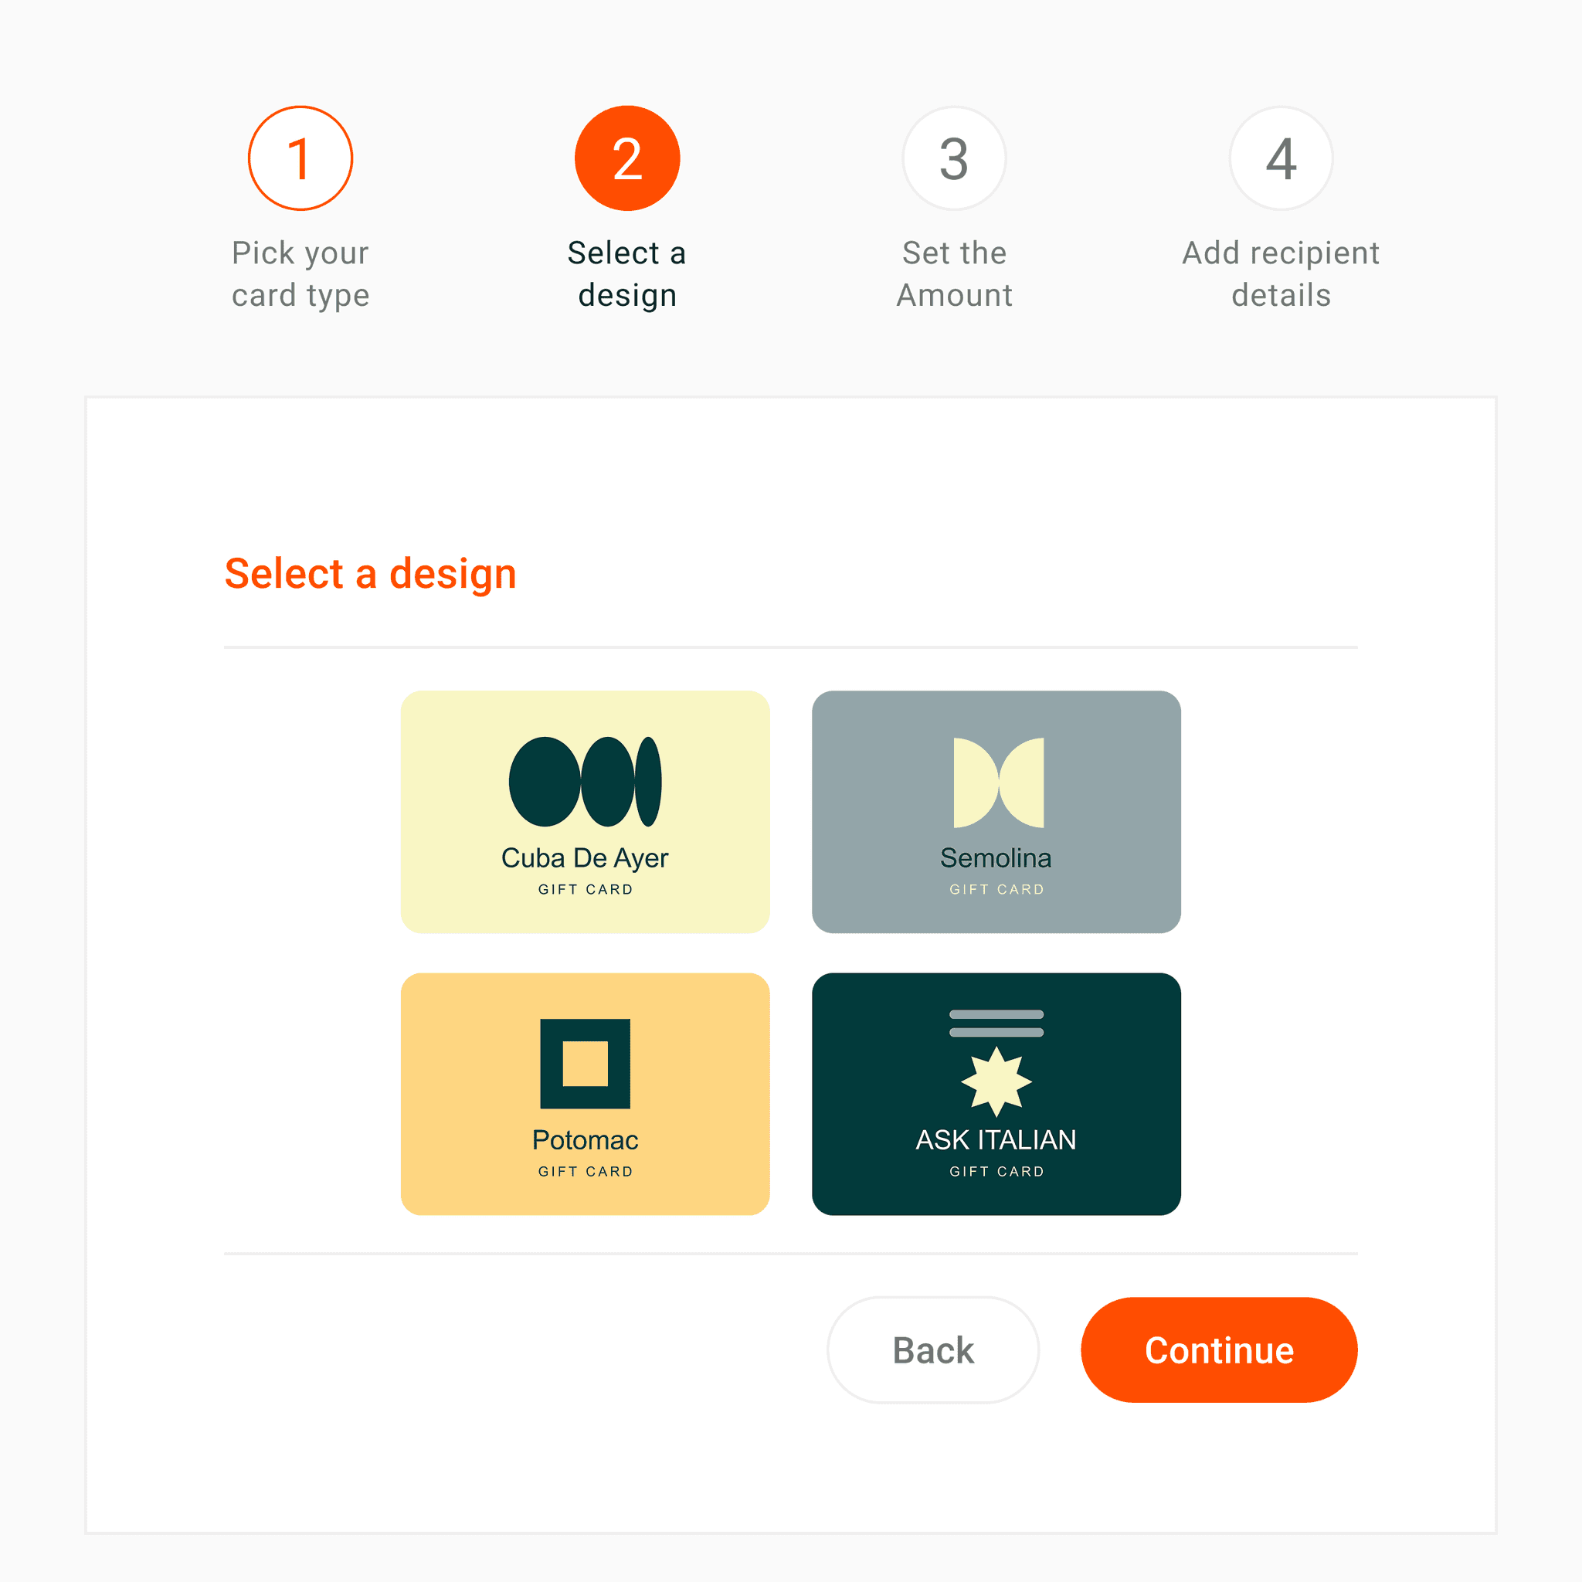
Task: Pick the Potomac gift card design
Action: (x=586, y=1094)
